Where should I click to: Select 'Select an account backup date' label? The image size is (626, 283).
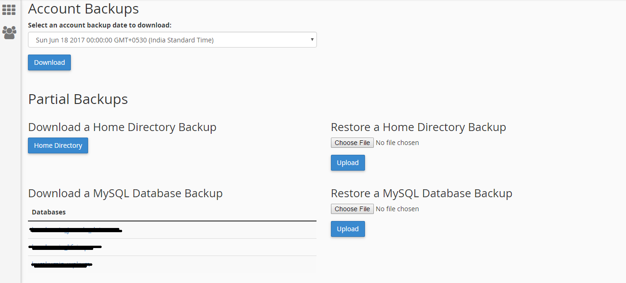click(100, 25)
